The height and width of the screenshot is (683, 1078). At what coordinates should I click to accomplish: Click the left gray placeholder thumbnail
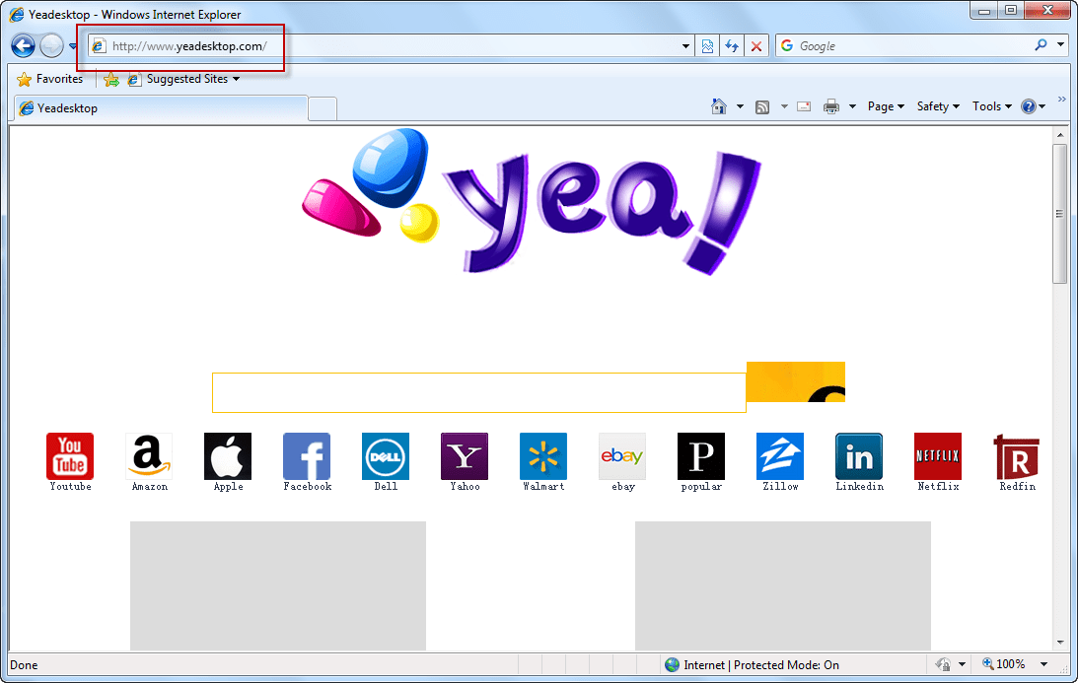click(x=278, y=586)
